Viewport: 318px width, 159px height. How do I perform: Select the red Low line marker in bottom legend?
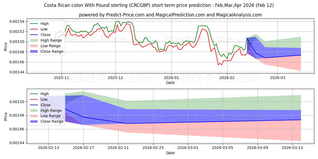[34, 99]
